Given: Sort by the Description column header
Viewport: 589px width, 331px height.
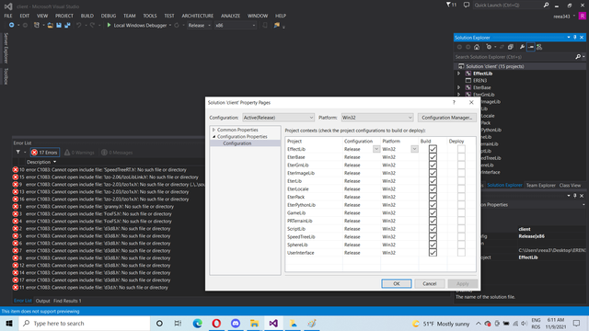Looking at the screenshot, I should tap(39, 162).
